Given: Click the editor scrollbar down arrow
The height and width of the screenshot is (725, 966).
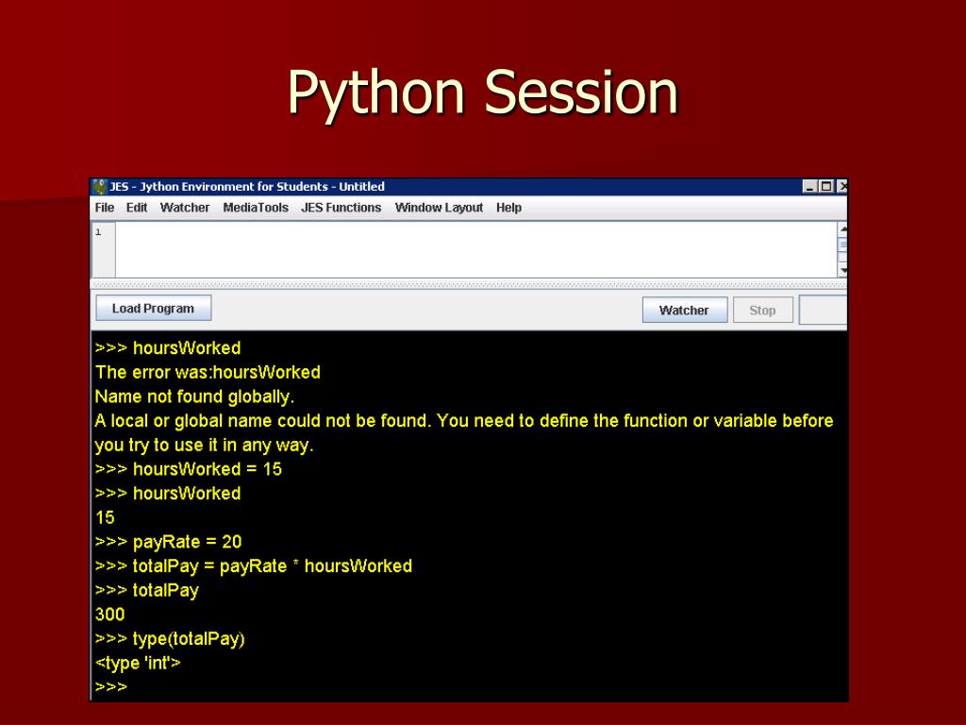Looking at the screenshot, I should (x=842, y=270).
